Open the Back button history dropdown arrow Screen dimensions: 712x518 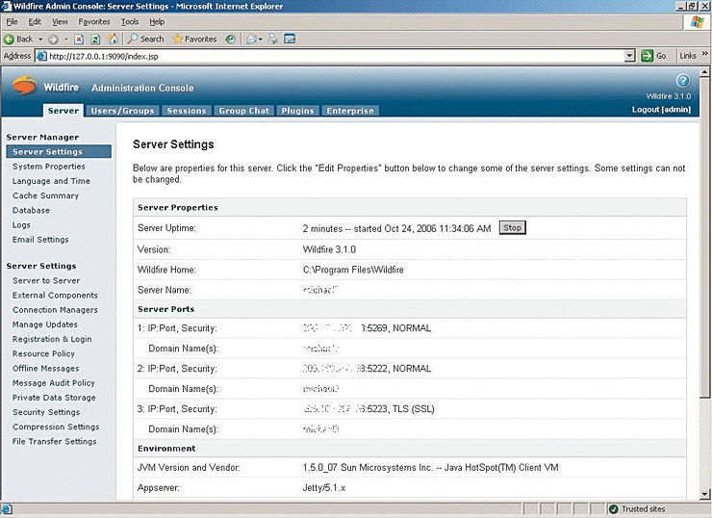40,39
